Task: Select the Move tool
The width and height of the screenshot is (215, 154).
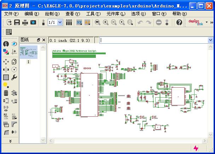Action: pos(6,61)
